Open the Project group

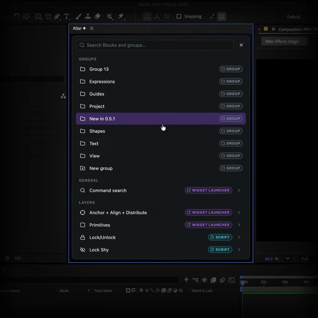click(x=161, y=106)
